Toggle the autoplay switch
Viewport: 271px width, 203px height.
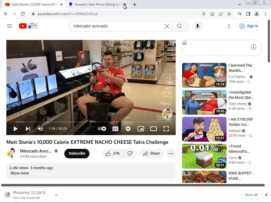(102, 129)
